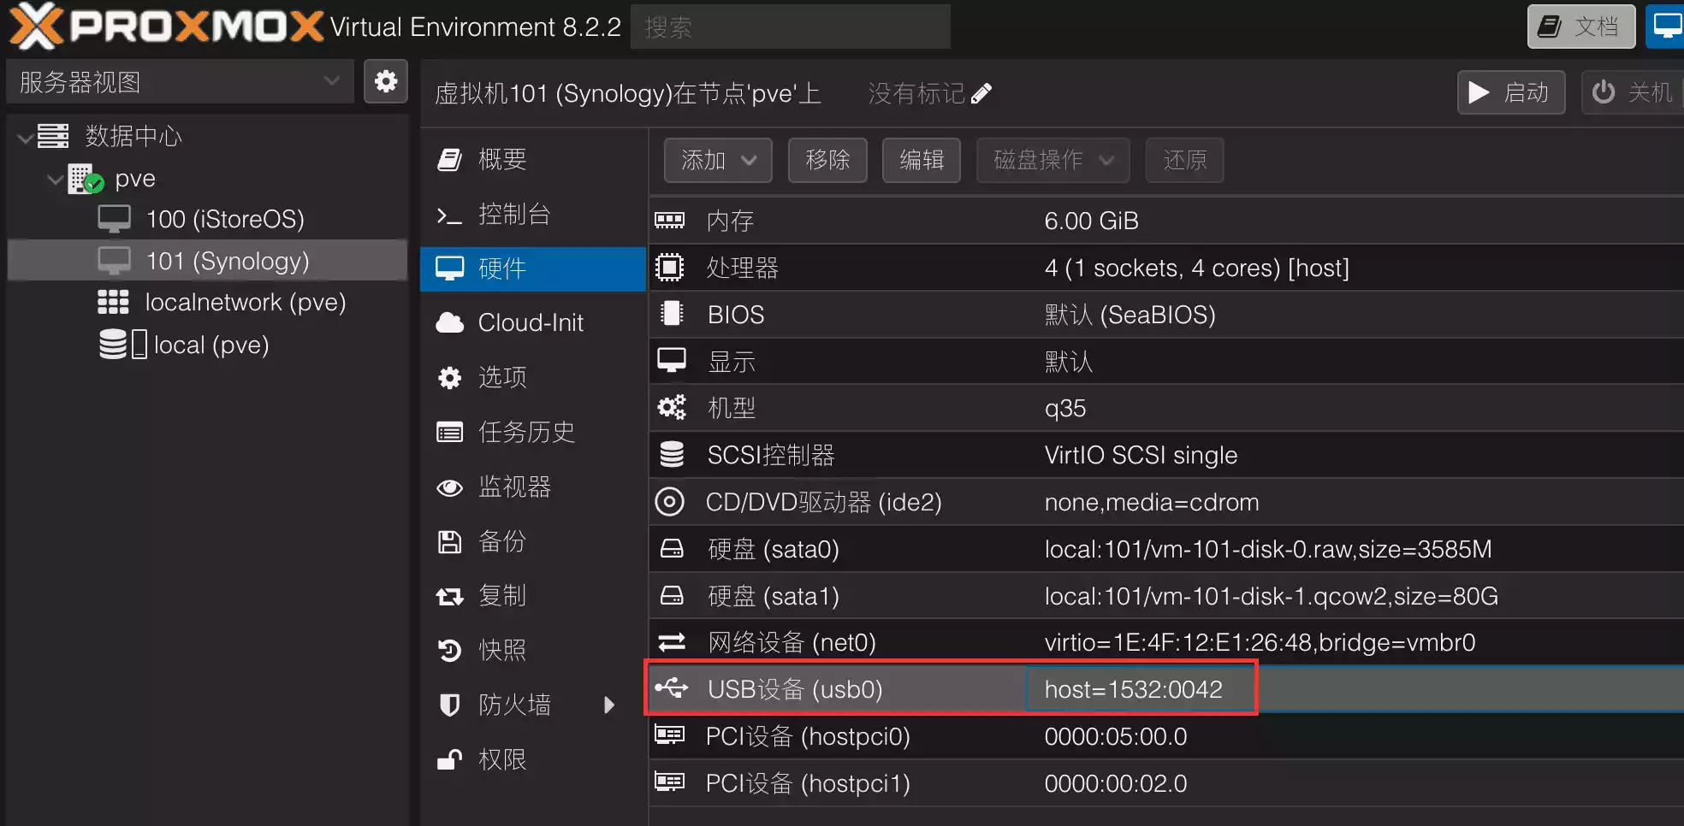Expand the 防火墙 submenu arrow
The image size is (1684, 826).
(x=609, y=705)
